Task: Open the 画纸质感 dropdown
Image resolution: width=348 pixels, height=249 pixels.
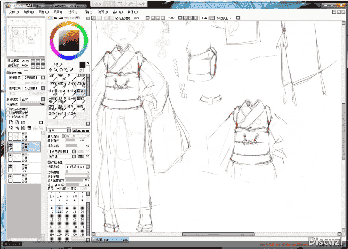Action: (43, 78)
